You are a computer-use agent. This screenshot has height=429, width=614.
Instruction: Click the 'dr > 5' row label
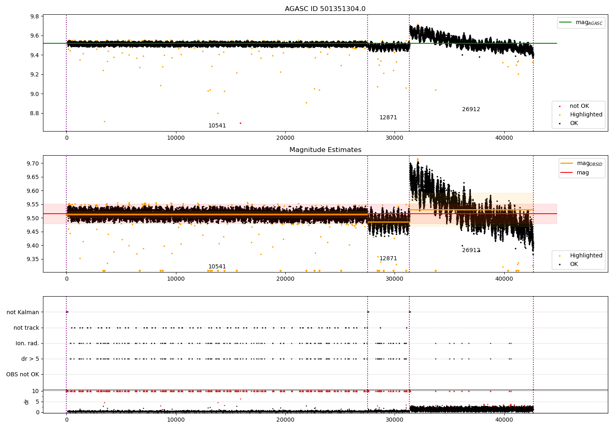coord(30,359)
